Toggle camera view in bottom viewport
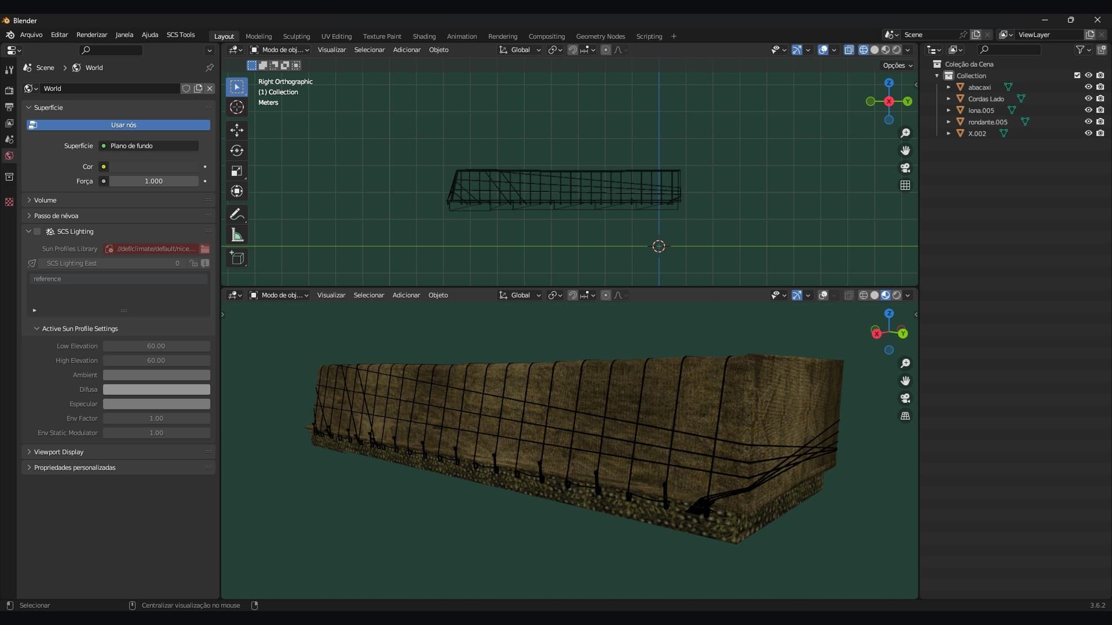The width and height of the screenshot is (1112, 625). coord(905,398)
